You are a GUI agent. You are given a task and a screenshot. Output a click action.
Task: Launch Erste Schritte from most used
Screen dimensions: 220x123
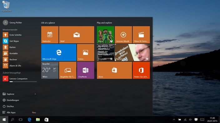20,35
